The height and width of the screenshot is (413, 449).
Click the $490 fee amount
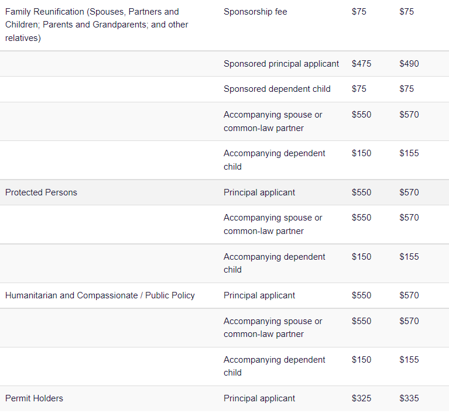tap(409, 64)
